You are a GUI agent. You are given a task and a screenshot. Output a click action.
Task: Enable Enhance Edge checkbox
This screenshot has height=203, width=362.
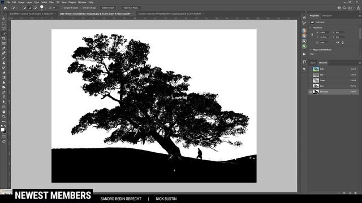point(81,8)
